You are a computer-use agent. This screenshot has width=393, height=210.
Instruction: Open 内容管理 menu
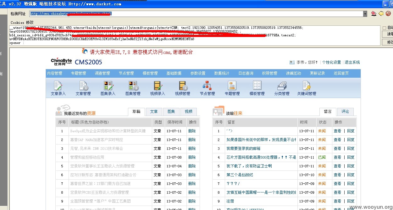[x=55, y=73]
